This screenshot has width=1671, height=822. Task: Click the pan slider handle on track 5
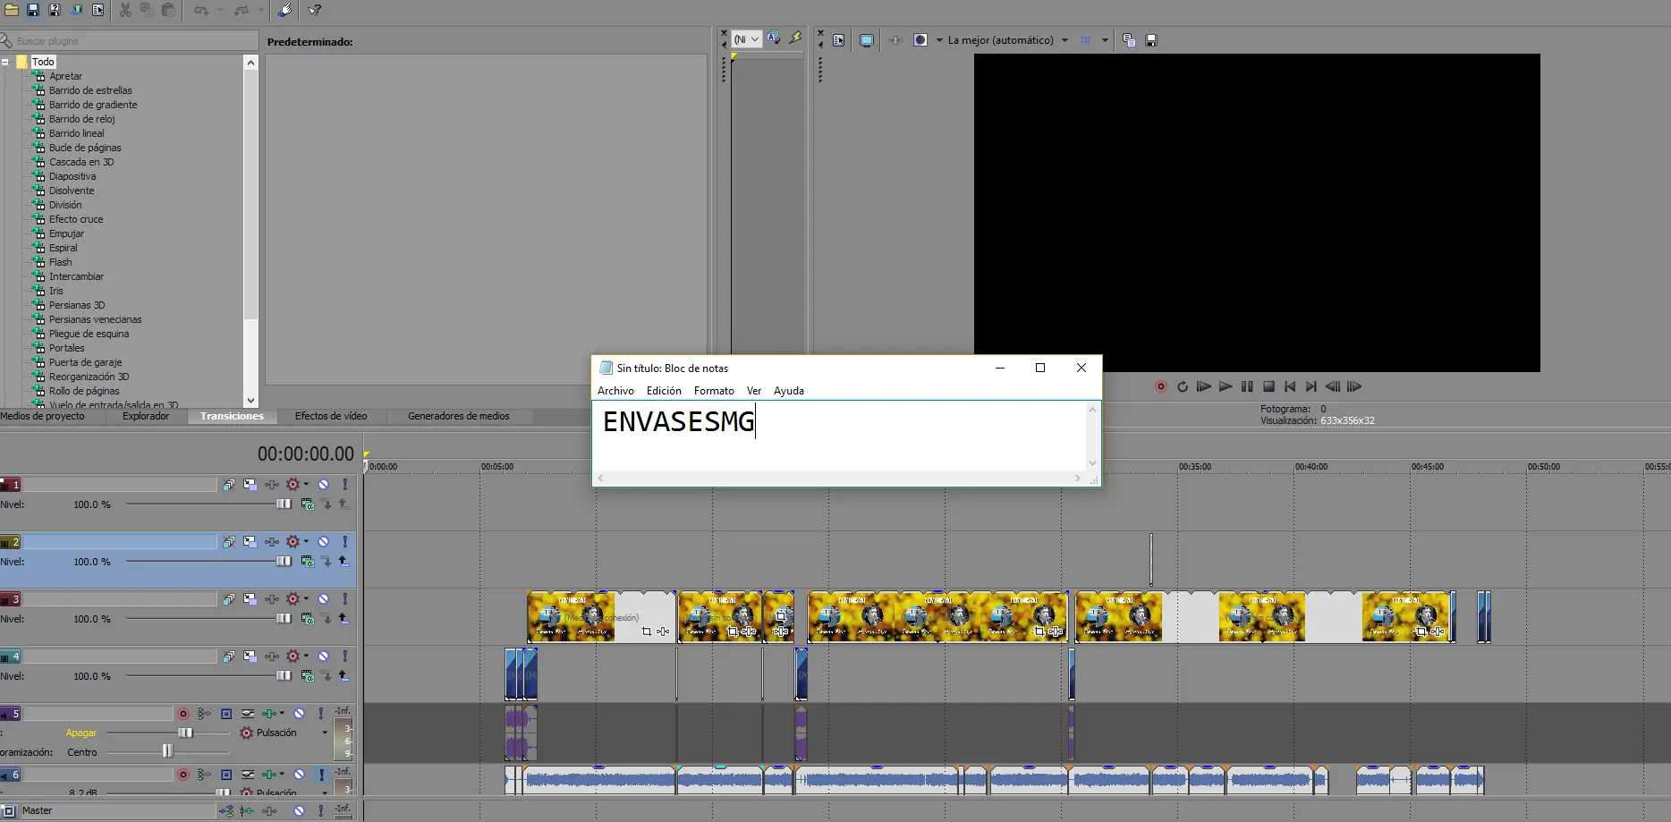167,751
